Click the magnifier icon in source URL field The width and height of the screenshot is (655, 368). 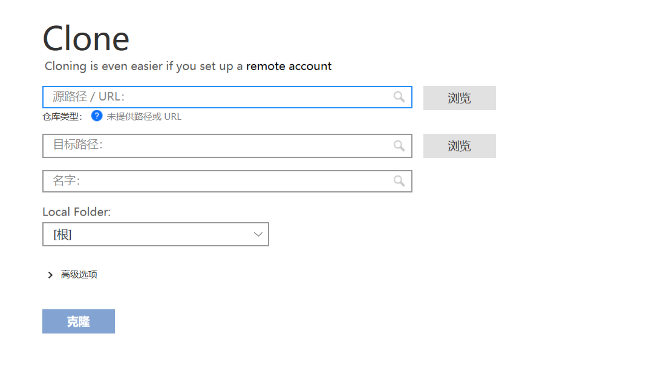point(399,97)
